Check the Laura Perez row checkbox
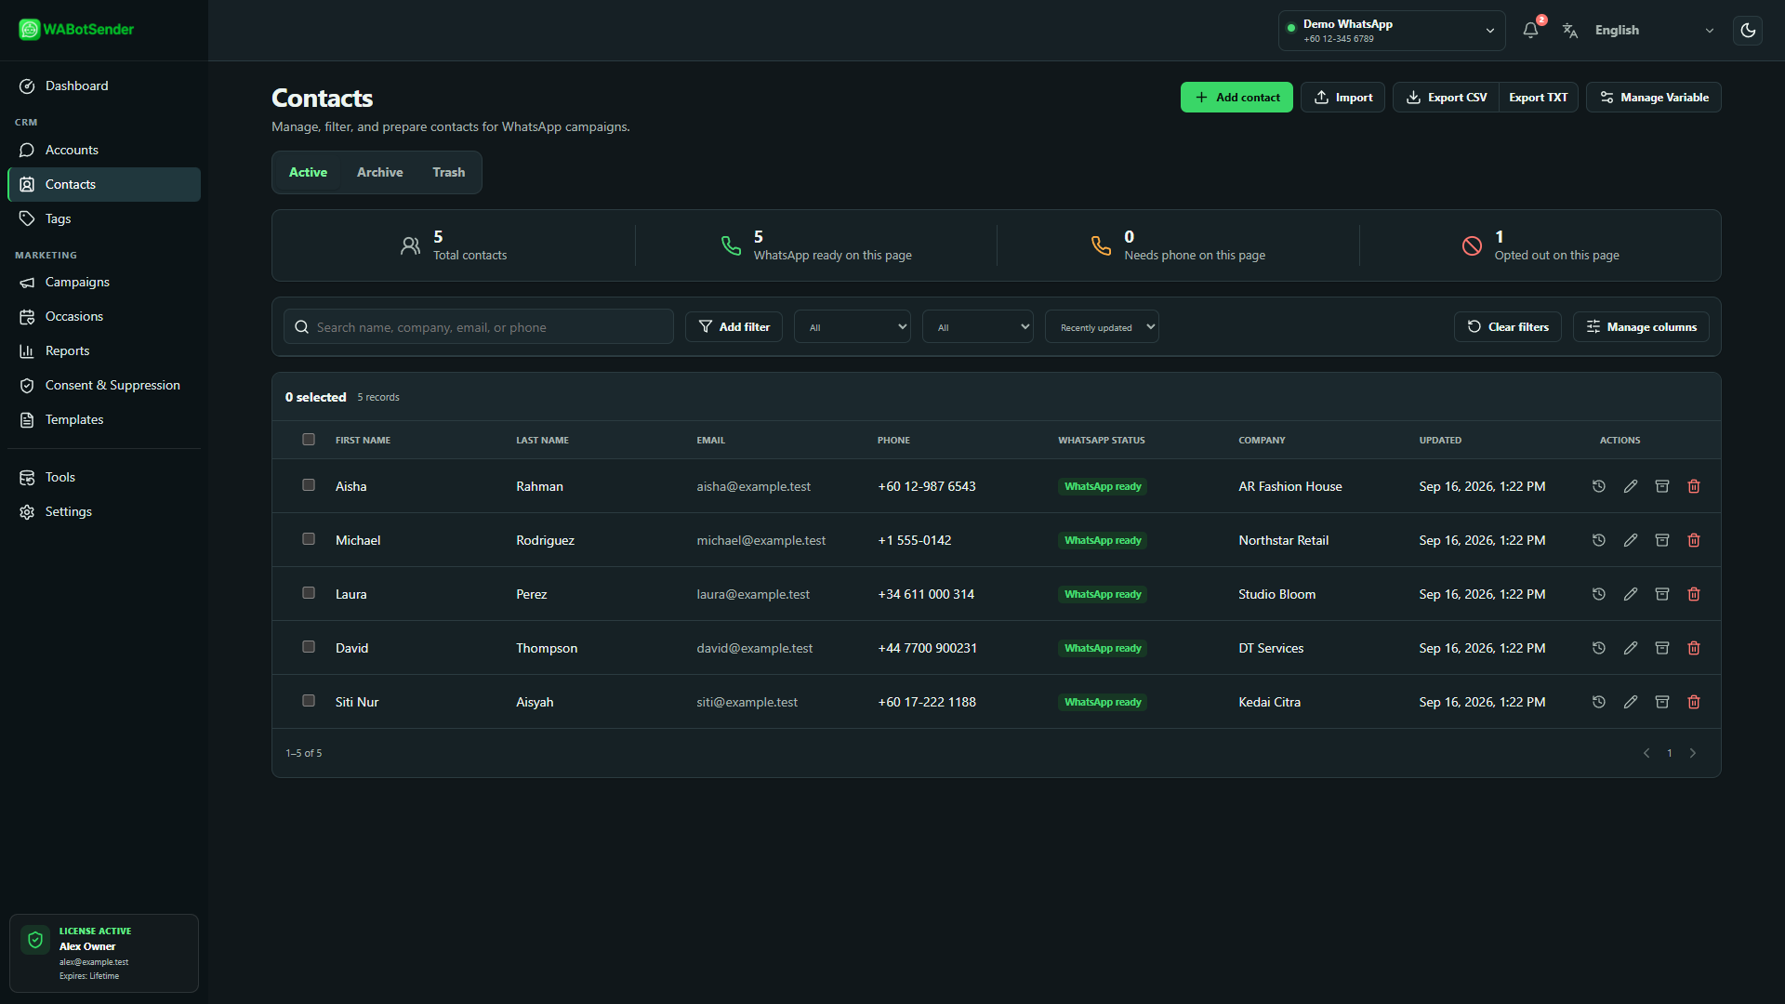 (309, 593)
